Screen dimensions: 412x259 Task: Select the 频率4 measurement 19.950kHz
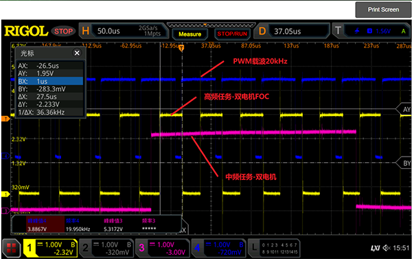pos(78,225)
